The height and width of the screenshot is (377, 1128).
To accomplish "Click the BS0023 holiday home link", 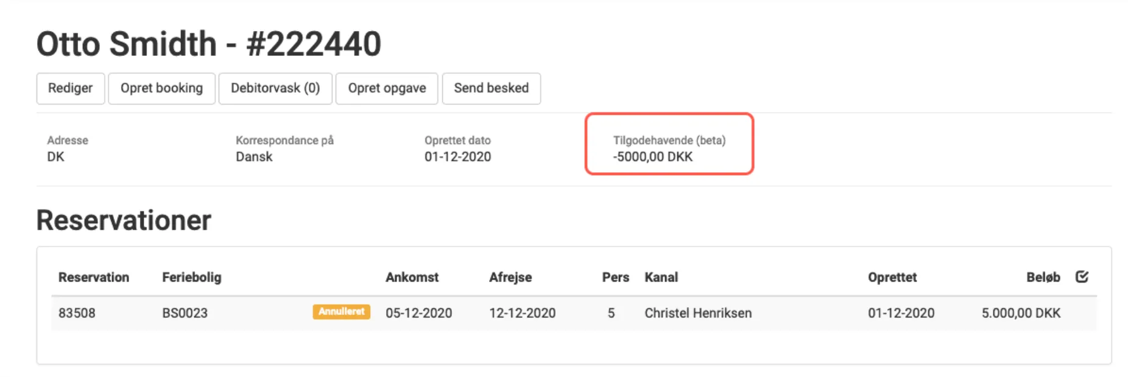I will (184, 313).
